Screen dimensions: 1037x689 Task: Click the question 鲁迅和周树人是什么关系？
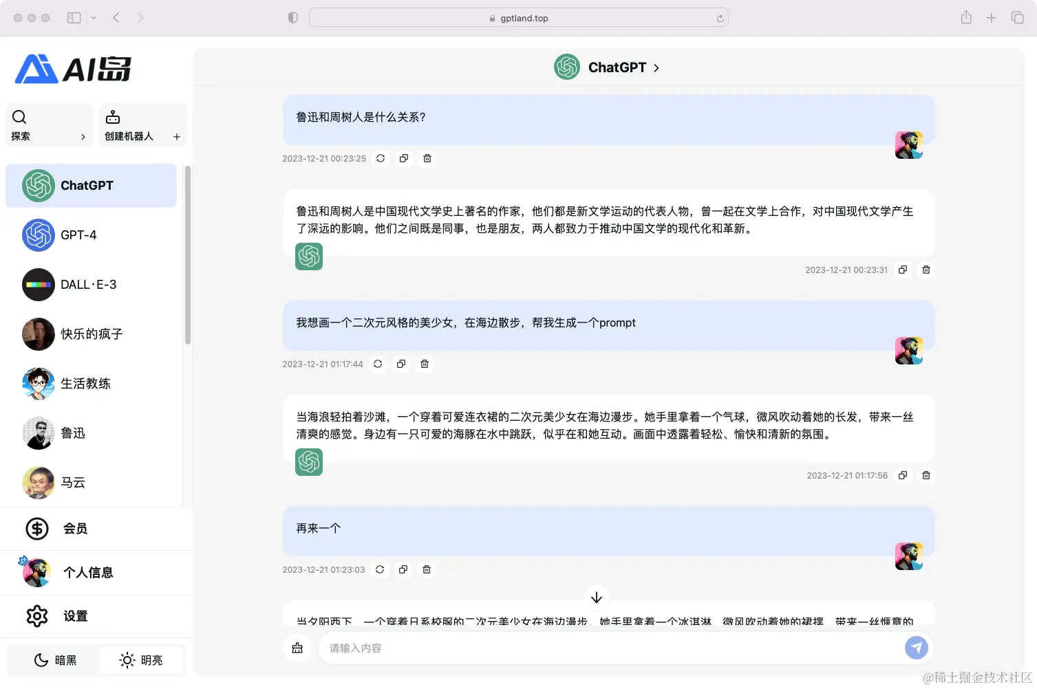pyautogui.click(x=361, y=118)
